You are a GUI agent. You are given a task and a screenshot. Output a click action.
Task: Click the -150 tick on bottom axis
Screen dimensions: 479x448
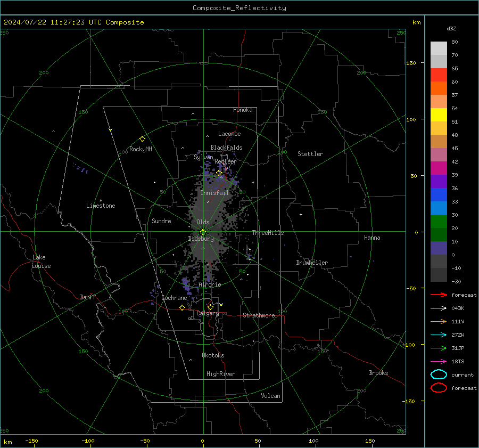31,441
